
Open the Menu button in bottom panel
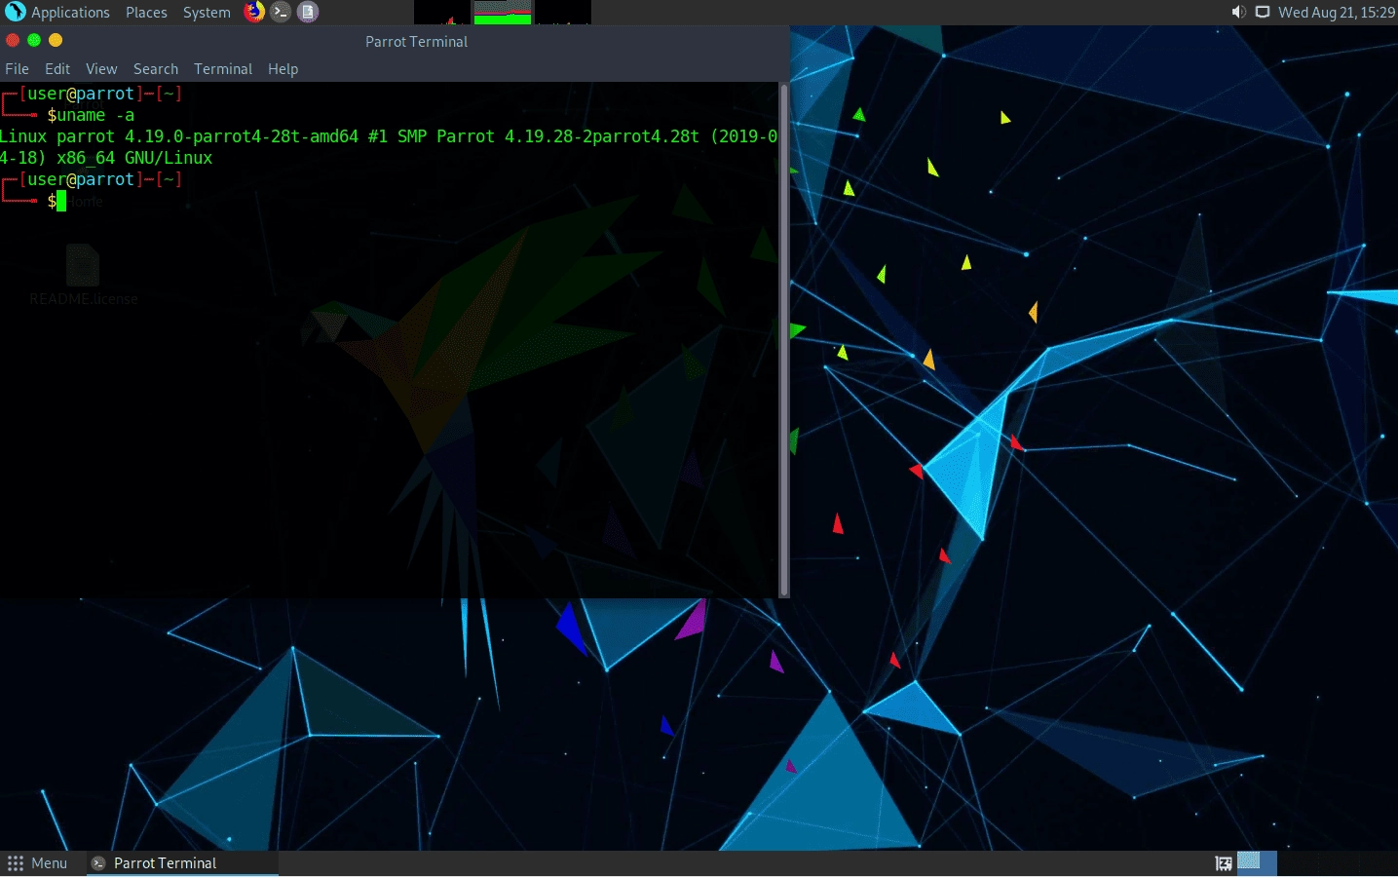pos(38,863)
